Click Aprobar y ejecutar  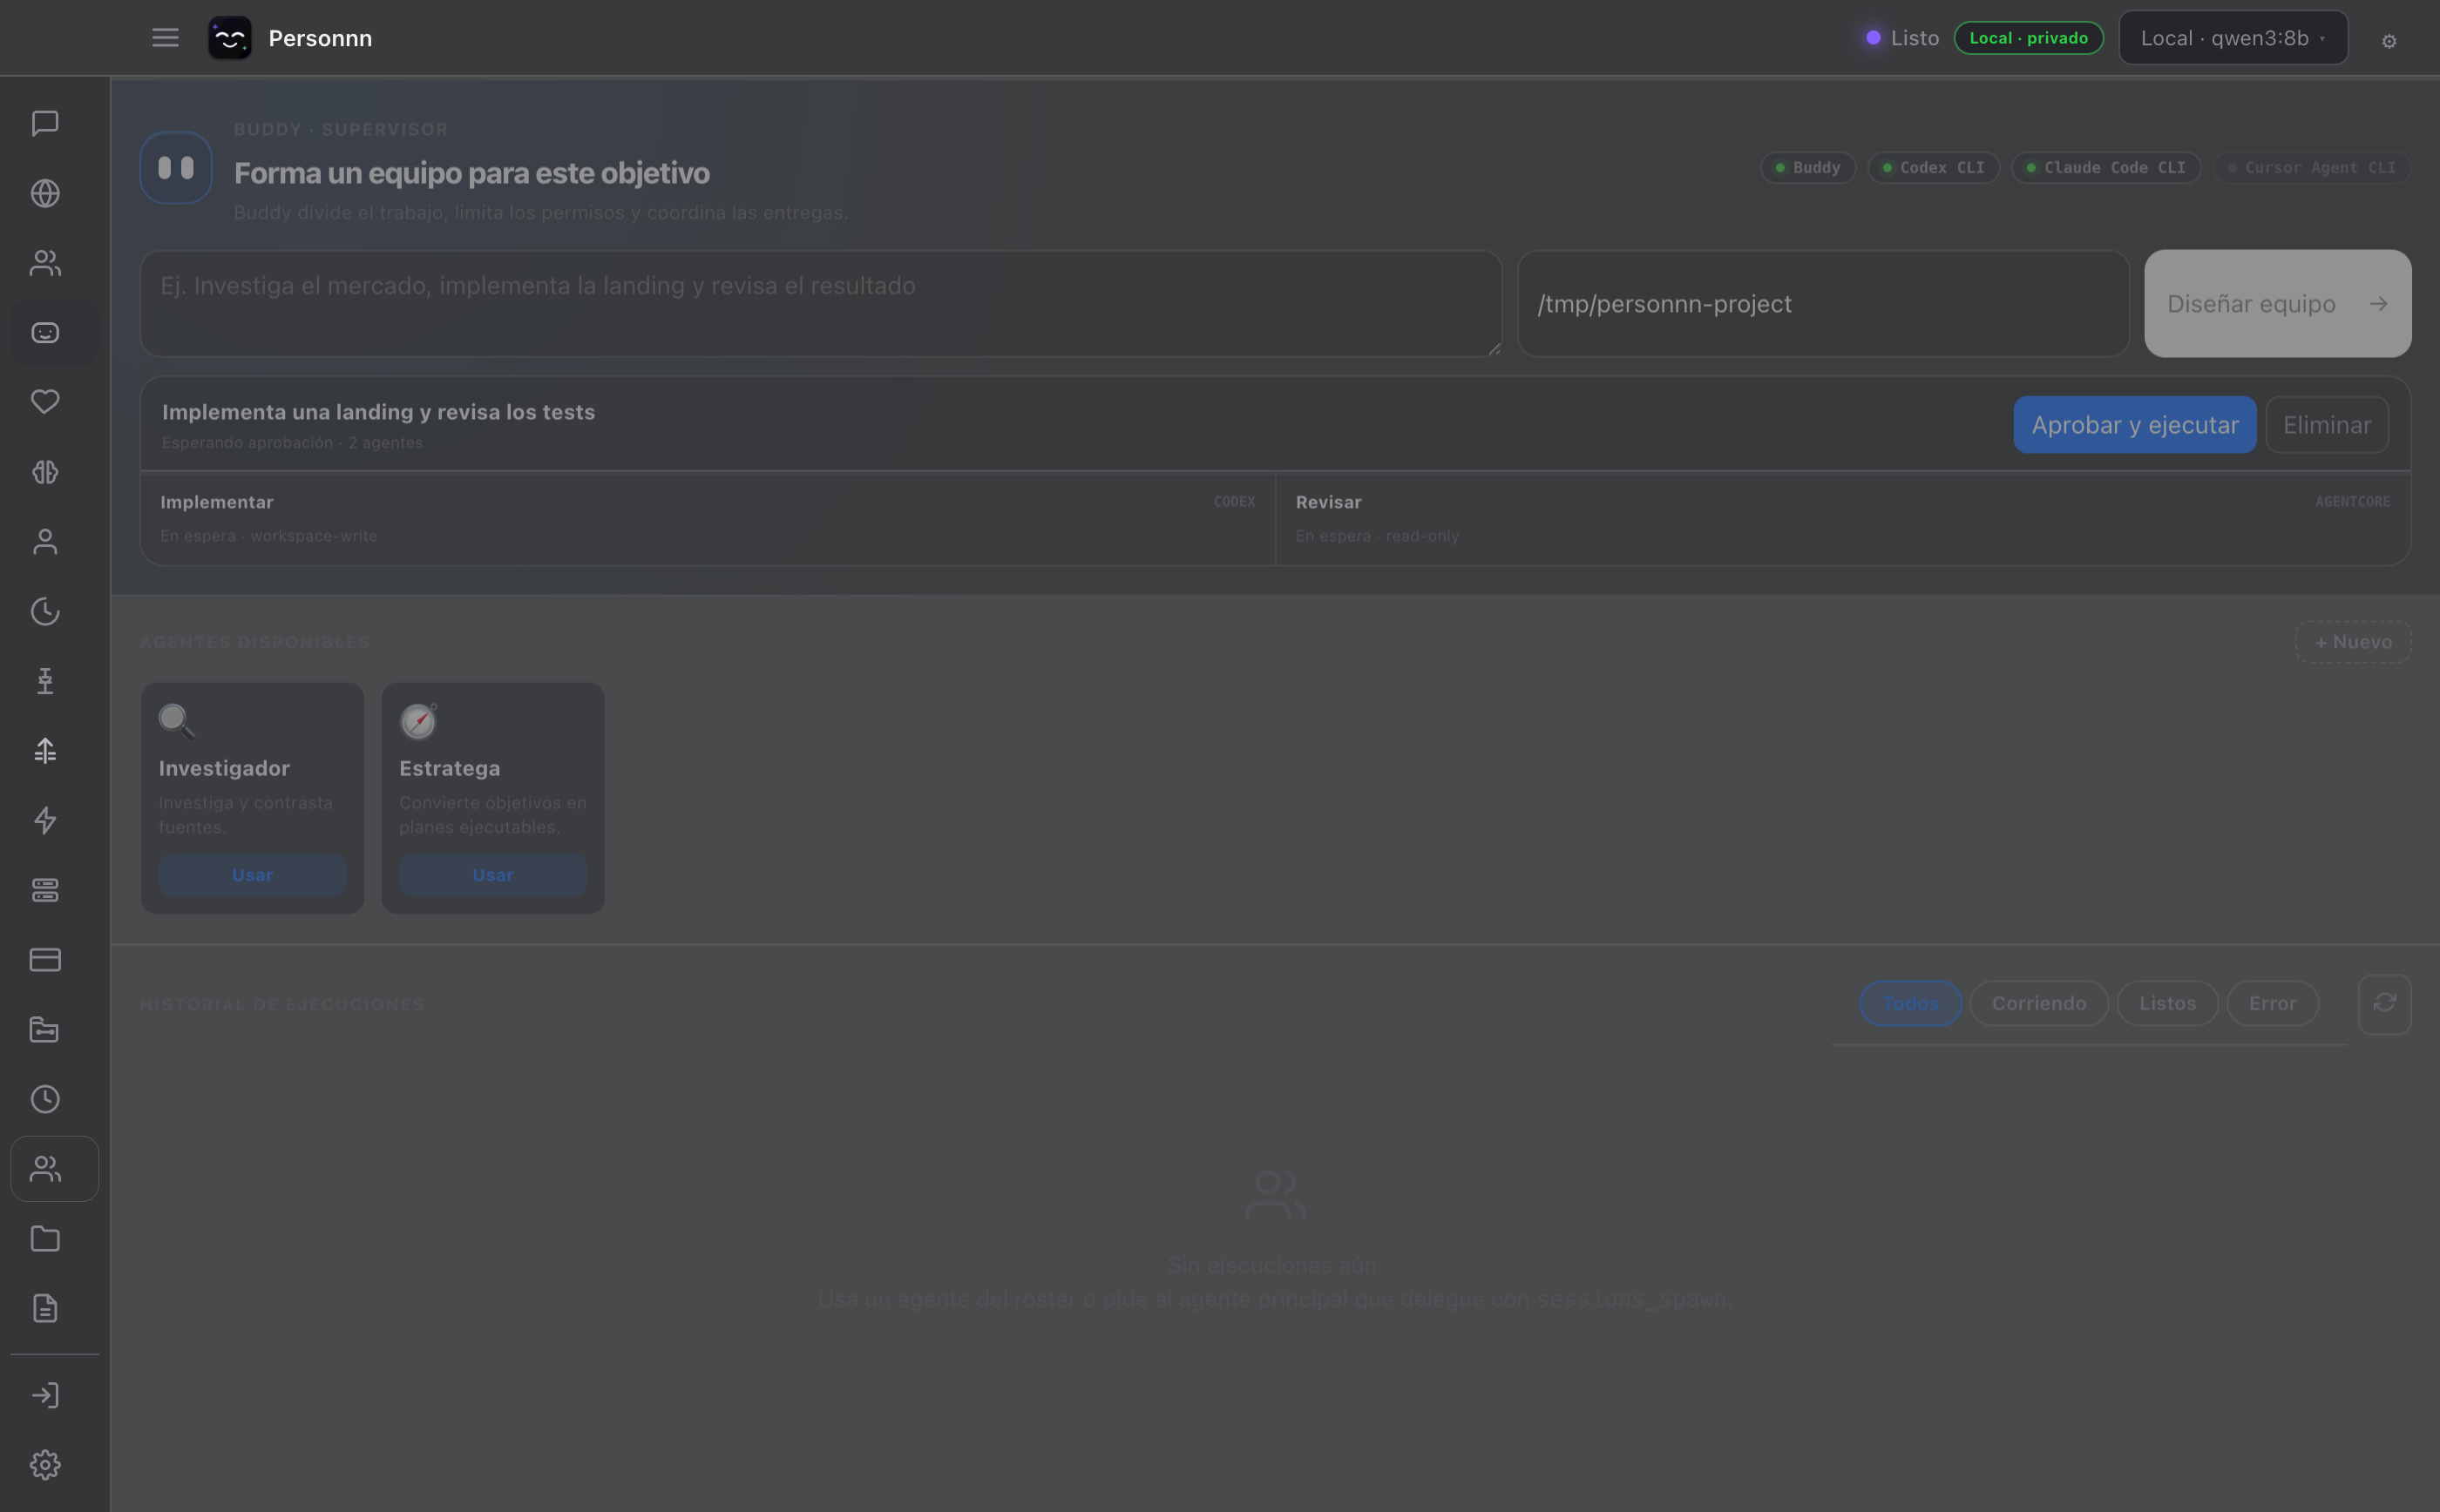point(2134,425)
